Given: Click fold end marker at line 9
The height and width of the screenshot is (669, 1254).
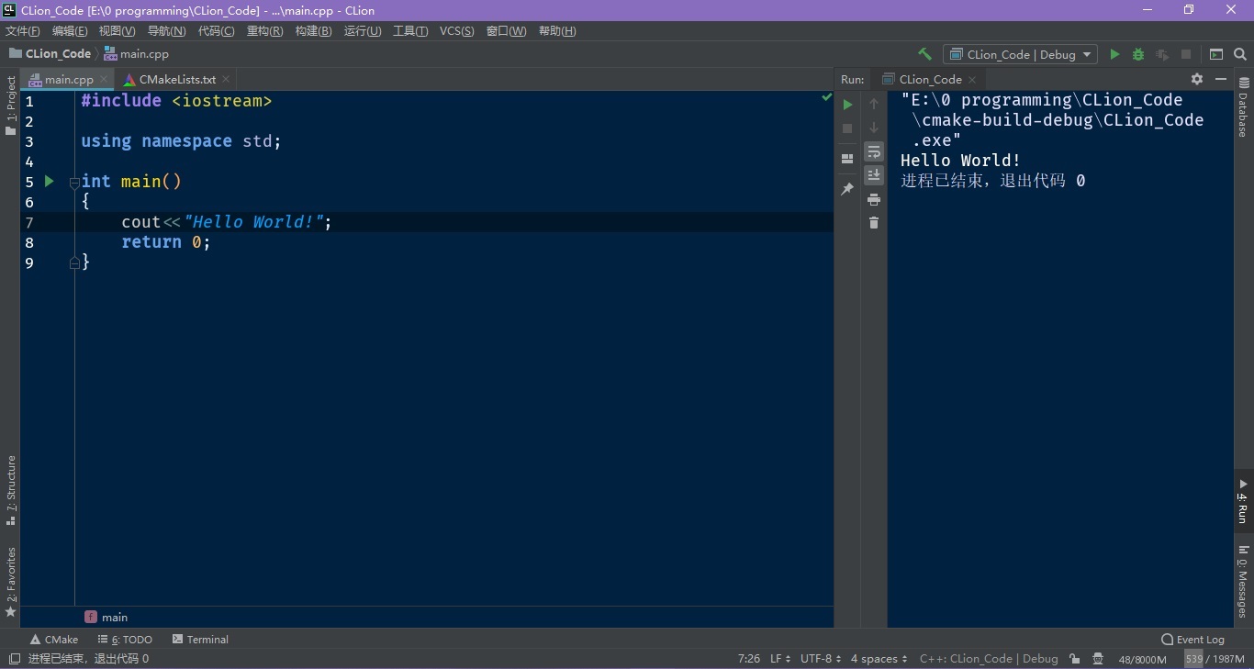Looking at the screenshot, I should (74, 263).
